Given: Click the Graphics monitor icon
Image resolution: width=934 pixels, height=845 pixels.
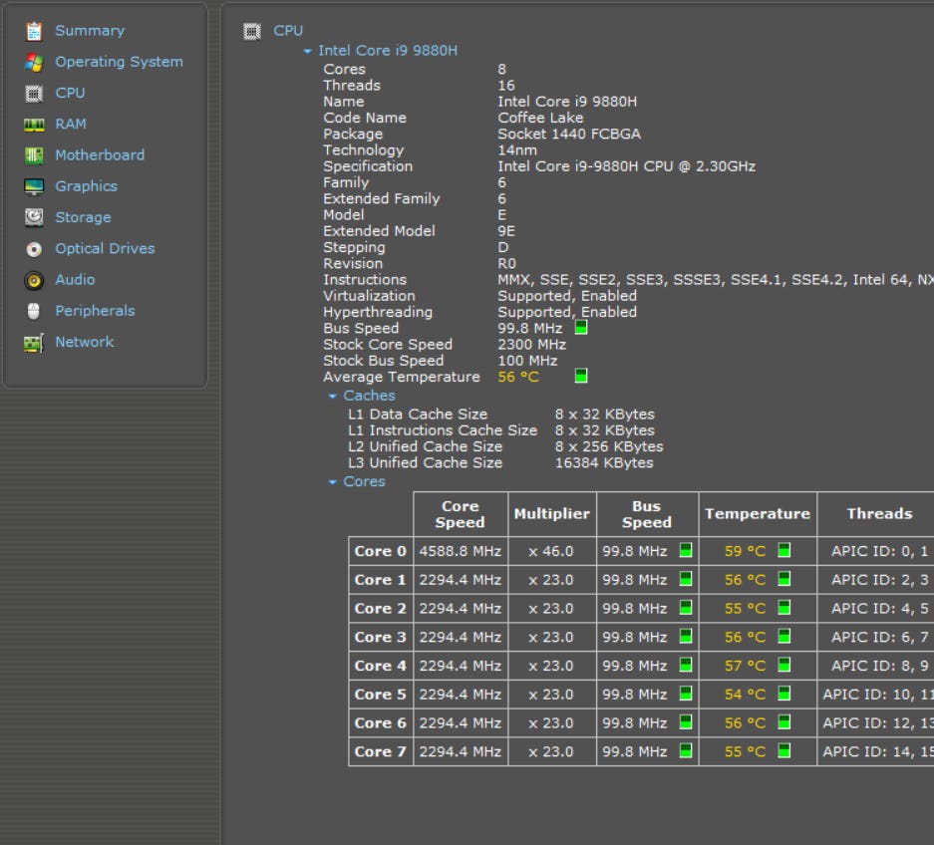Looking at the screenshot, I should click(34, 186).
